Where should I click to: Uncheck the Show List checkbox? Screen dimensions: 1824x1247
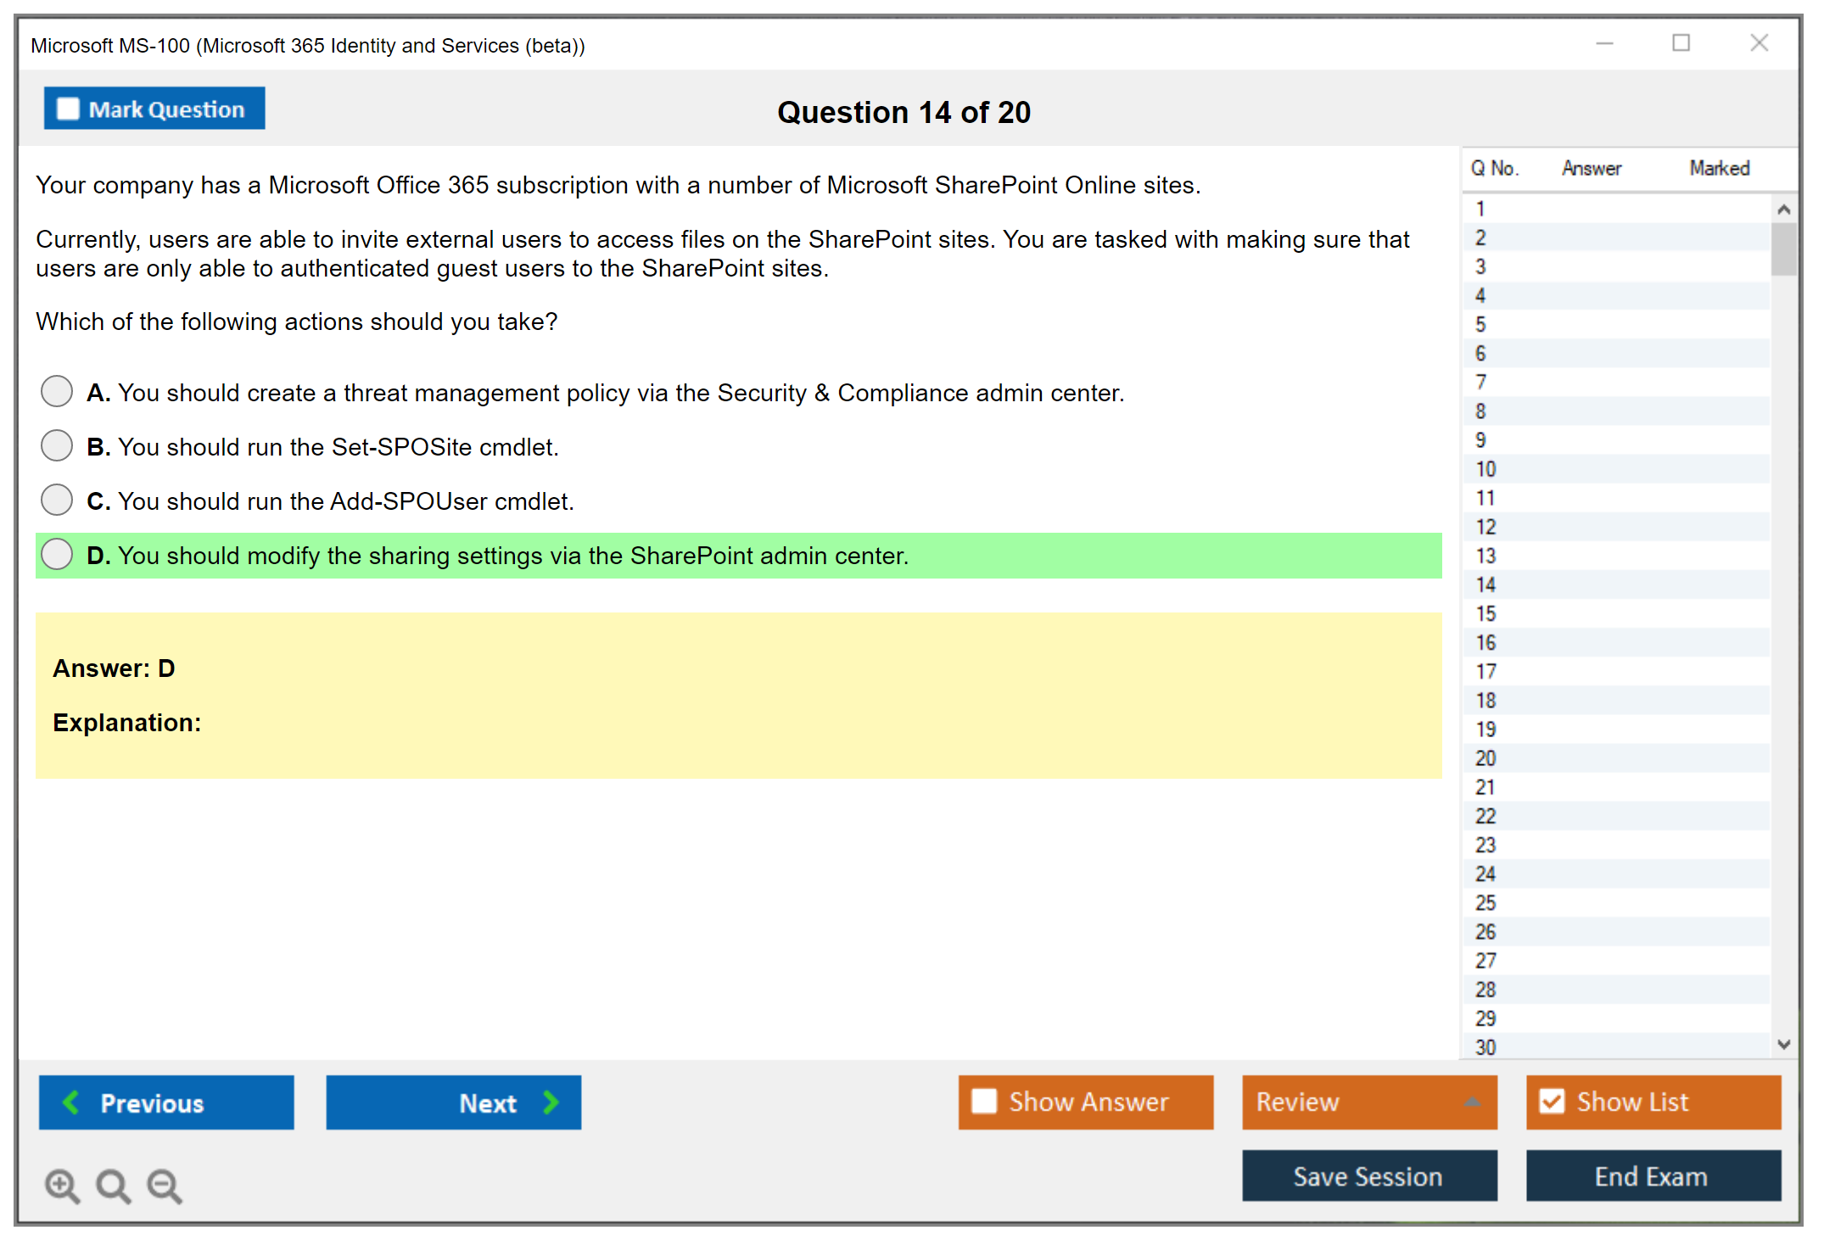click(x=1552, y=1101)
